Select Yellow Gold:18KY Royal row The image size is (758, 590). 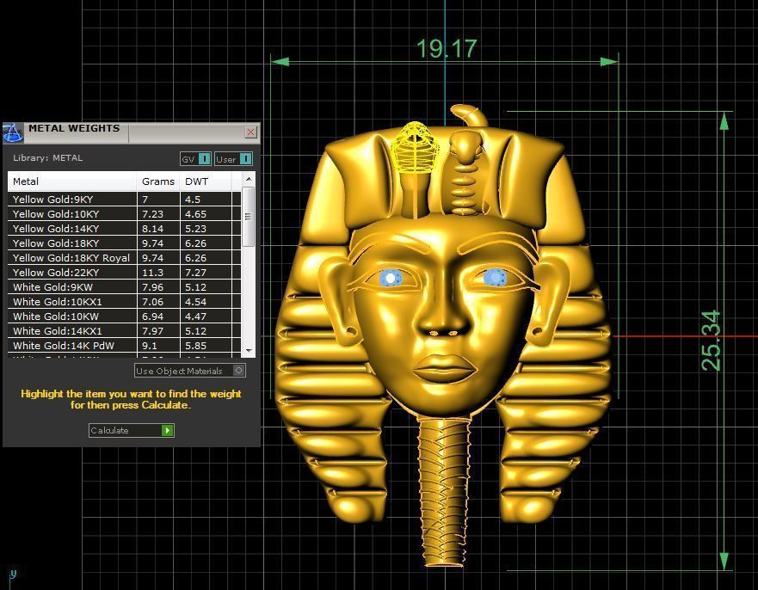(124, 257)
